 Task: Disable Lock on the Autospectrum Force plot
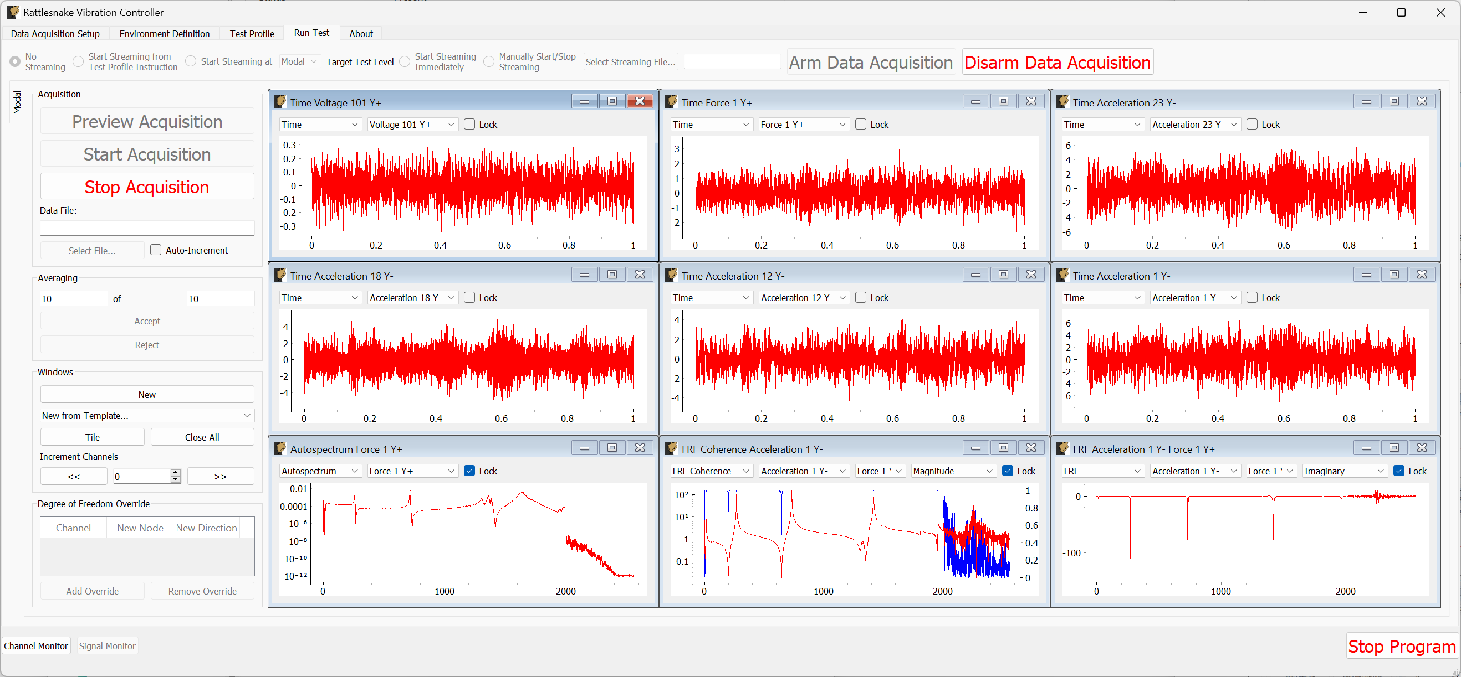click(469, 471)
